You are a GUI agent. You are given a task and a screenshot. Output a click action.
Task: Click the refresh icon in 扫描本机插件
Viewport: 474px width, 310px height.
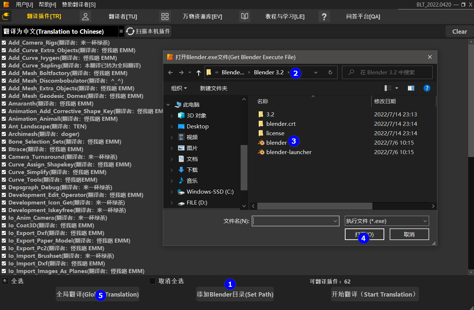coord(130,32)
